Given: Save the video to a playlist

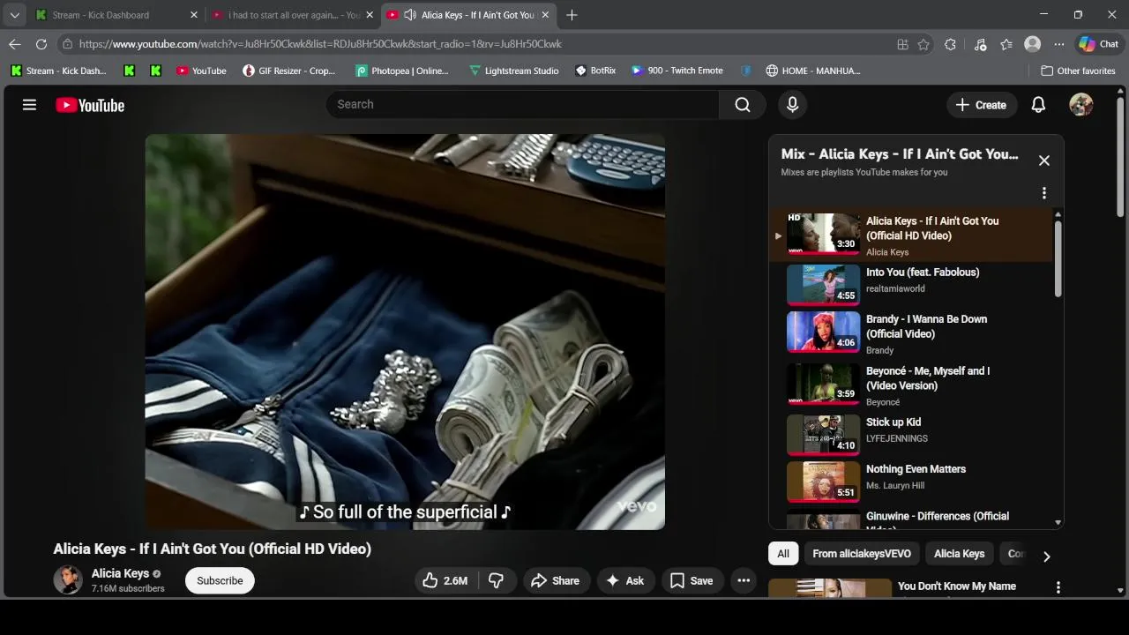Looking at the screenshot, I should click(x=692, y=580).
